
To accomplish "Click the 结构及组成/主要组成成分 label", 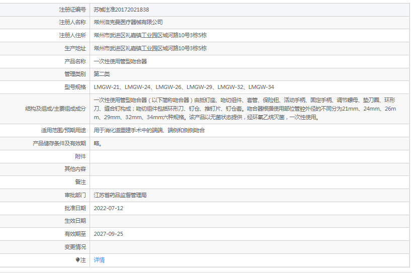I will [55, 109].
